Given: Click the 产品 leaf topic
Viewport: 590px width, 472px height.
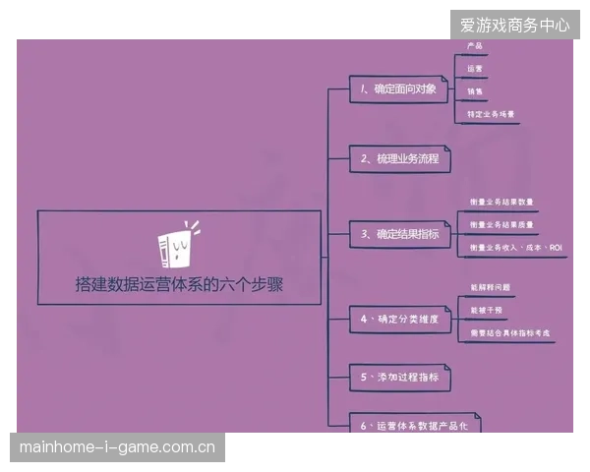Looking at the screenshot, I should click(x=475, y=46).
